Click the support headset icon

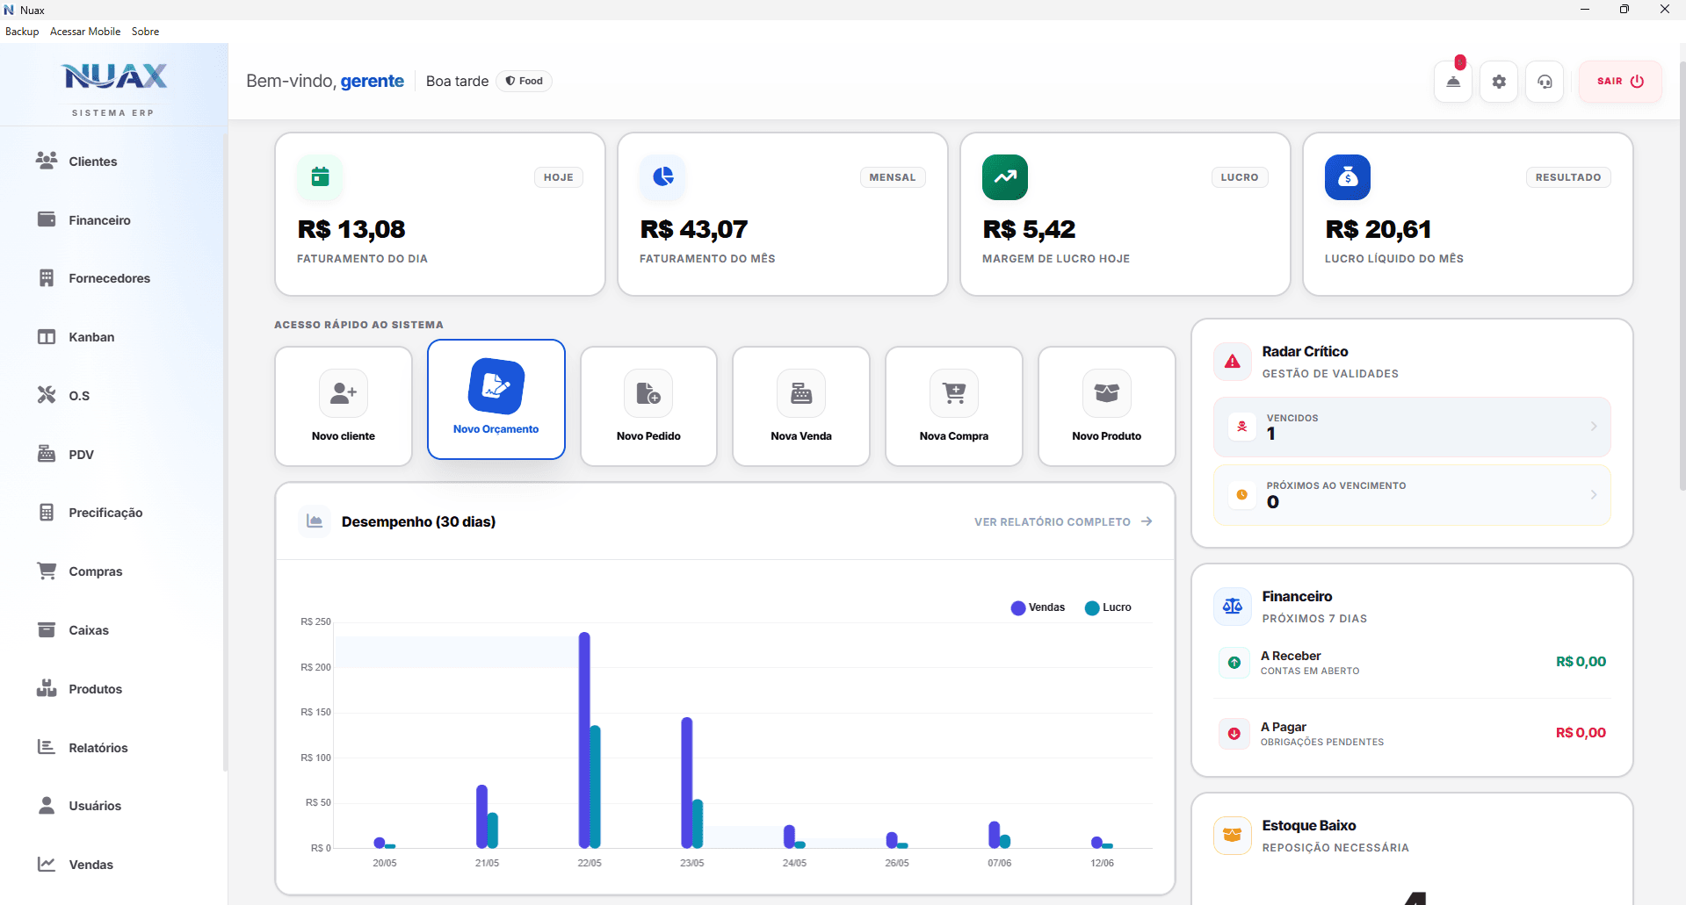(x=1545, y=81)
